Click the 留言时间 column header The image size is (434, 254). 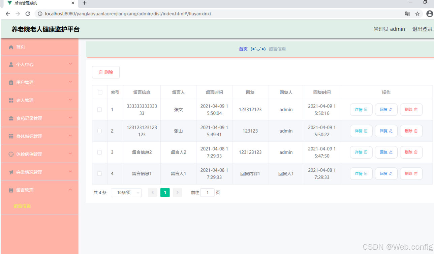pyautogui.click(x=214, y=92)
